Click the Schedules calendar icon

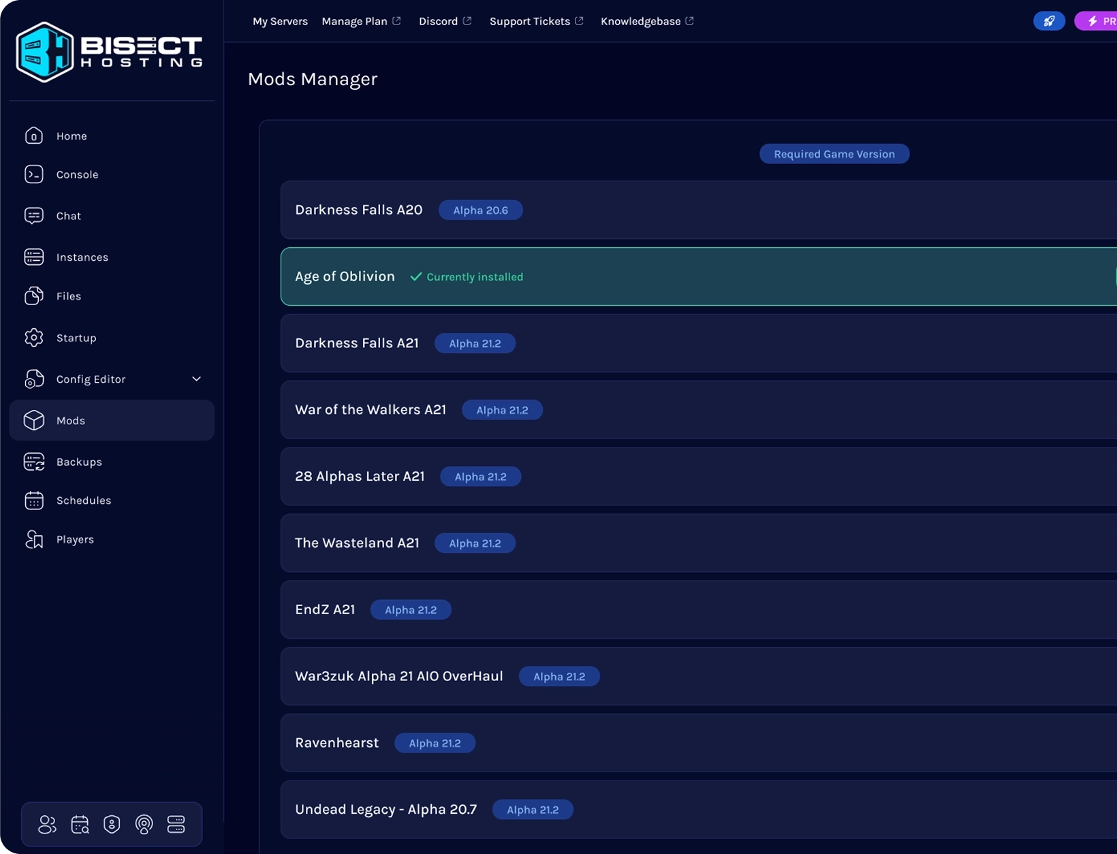coord(34,501)
